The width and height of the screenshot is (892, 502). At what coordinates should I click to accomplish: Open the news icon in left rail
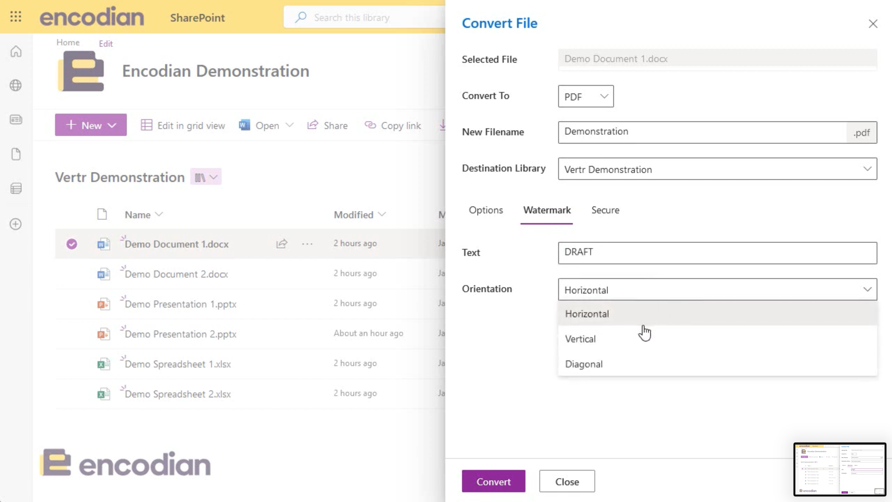coord(16,120)
